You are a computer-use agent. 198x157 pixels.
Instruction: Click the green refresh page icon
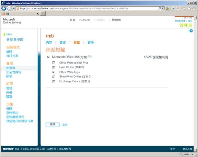[172, 8]
